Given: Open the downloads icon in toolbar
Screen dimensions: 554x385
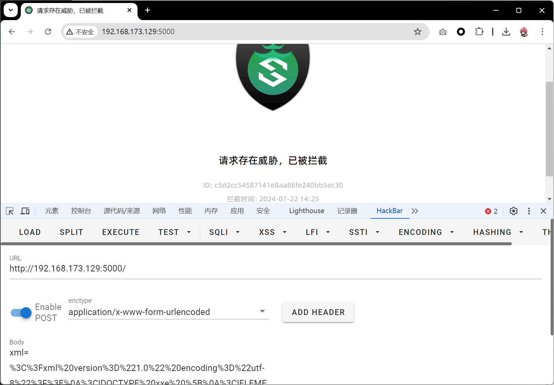Looking at the screenshot, I should pos(506,32).
